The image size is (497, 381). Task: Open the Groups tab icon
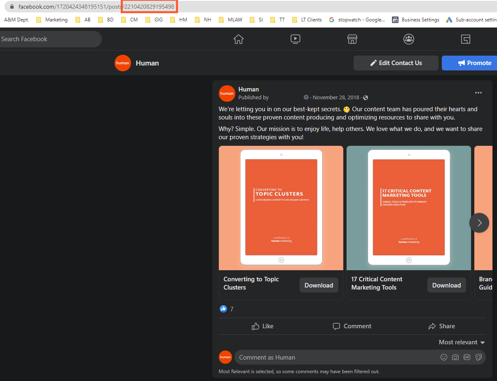pyautogui.click(x=409, y=39)
